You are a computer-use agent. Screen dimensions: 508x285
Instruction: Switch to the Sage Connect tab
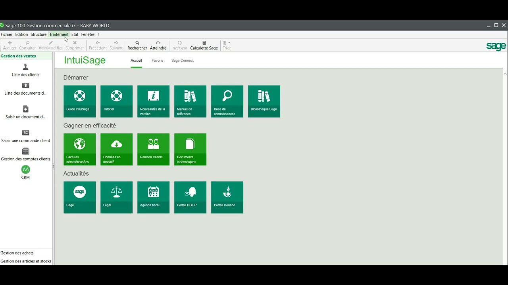(x=183, y=61)
